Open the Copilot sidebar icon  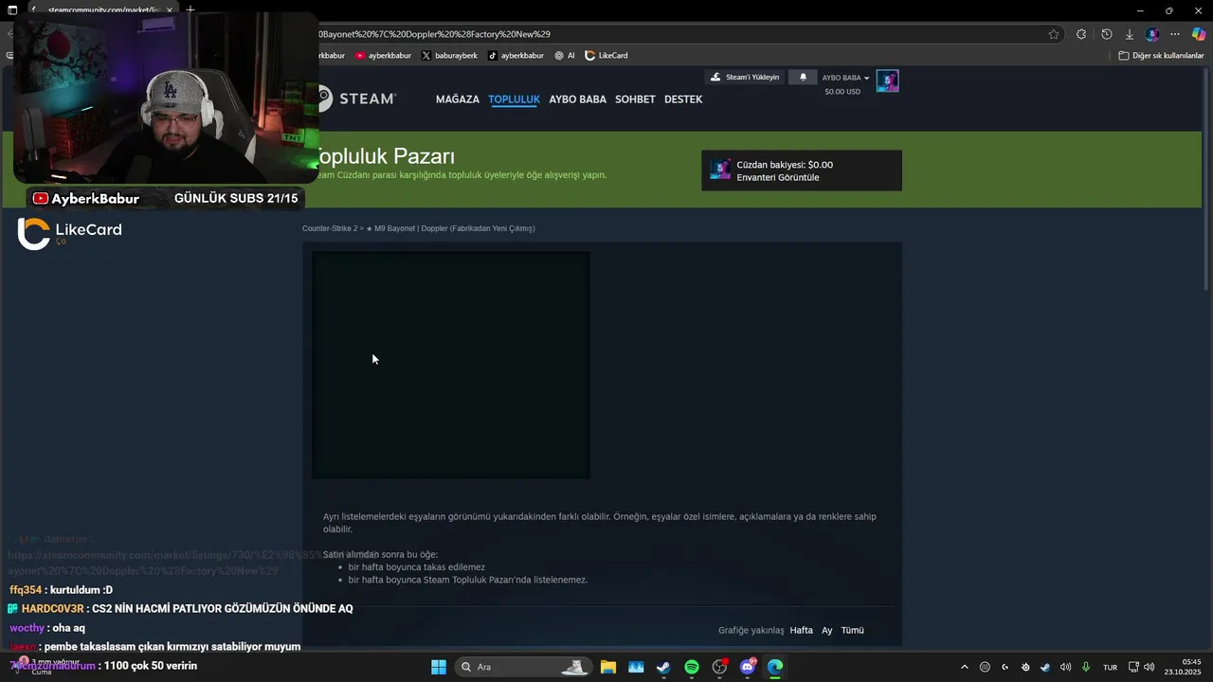1199,34
